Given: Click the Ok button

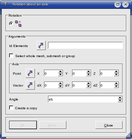Looking at the screenshot, I should click(x=23, y=125).
